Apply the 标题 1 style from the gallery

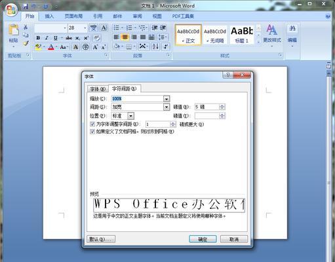tap(241, 35)
